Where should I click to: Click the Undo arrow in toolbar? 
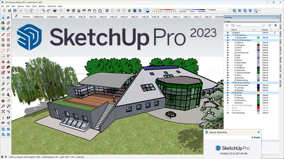(x=43, y=11)
